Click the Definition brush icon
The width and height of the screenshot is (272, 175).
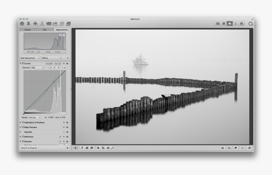click(x=60, y=137)
